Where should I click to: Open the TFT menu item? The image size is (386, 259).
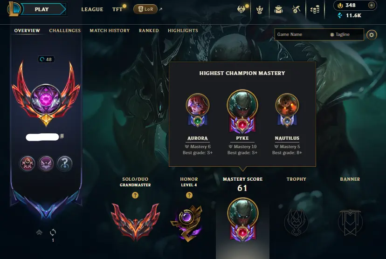click(117, 9)
